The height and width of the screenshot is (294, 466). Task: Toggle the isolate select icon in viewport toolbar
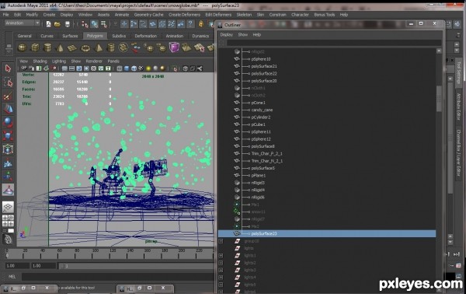coord(175,68)
